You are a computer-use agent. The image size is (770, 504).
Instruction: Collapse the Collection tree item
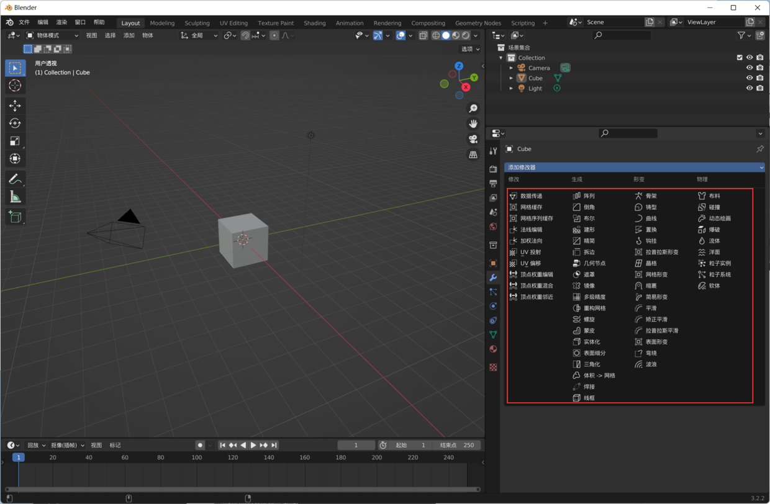point(501,58)
